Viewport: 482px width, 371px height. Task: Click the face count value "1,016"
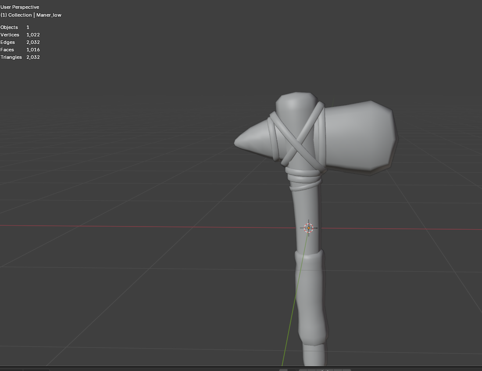tap(33, 50)
